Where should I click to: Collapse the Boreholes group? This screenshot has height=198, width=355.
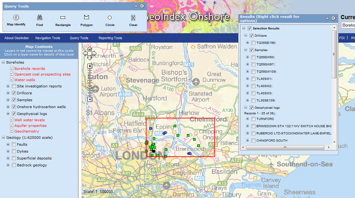3,62
